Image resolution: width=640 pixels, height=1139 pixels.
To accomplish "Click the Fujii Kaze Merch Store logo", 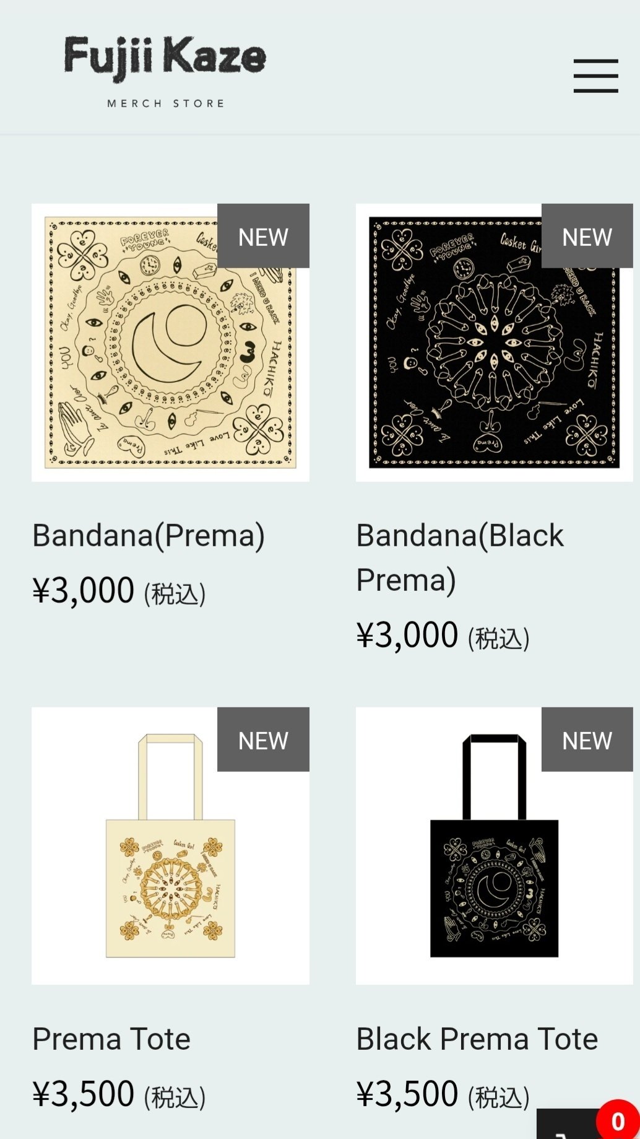I will tap(165, 71).
